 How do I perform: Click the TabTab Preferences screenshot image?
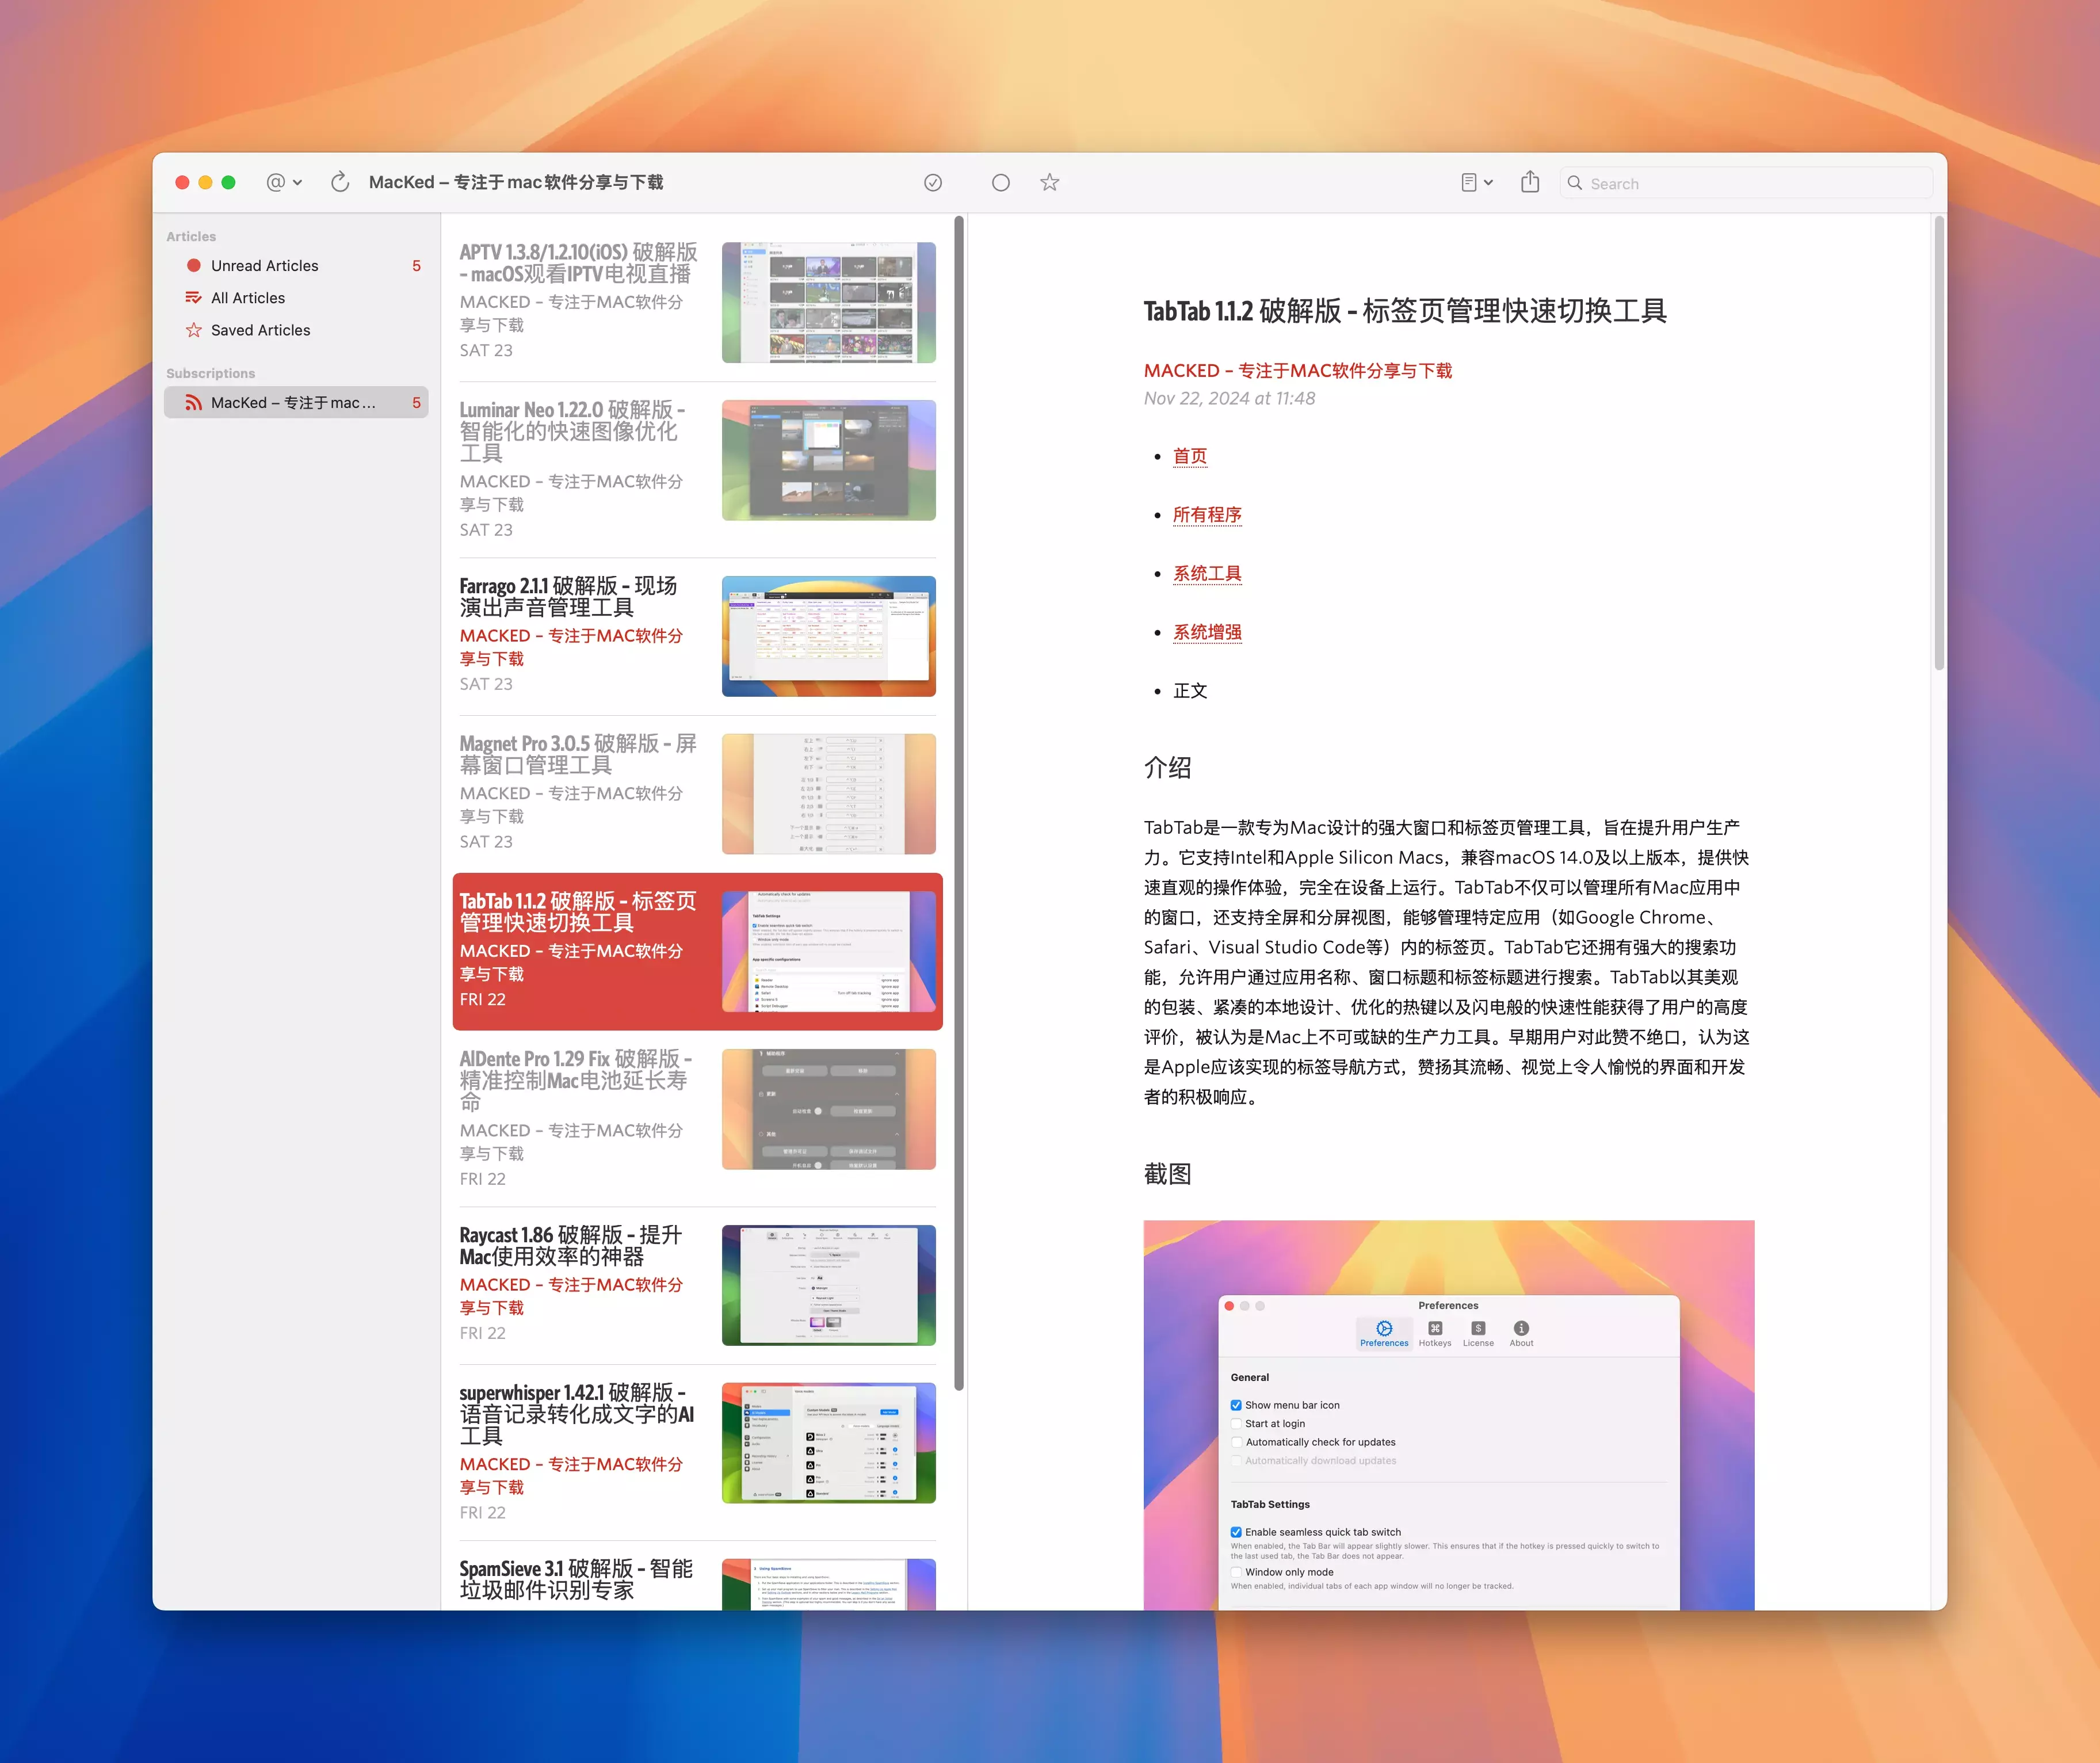point(1448,1414)
